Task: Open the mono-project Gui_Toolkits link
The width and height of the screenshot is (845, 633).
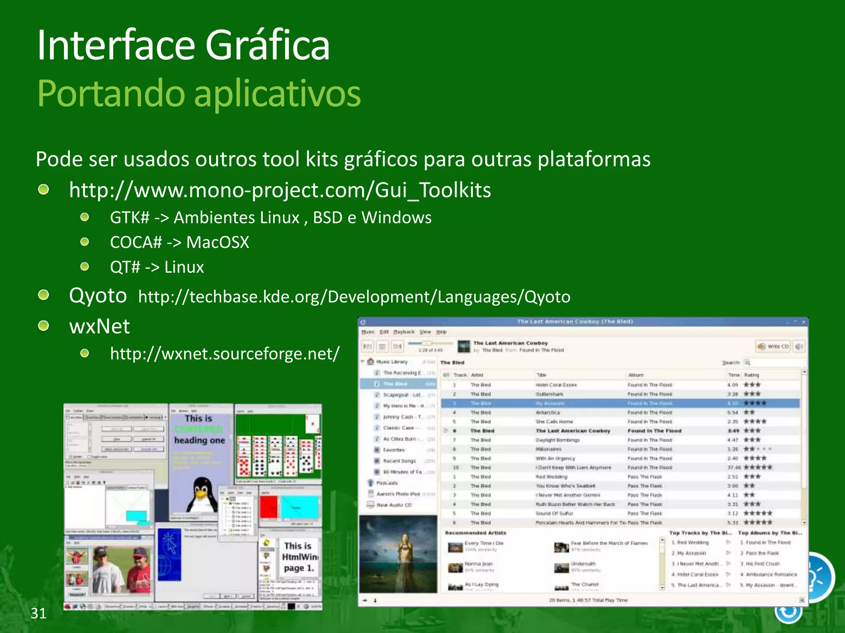Action: point(280,190)
